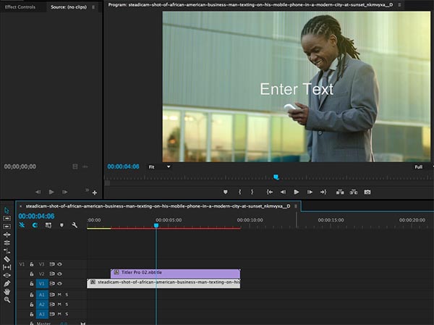Open the Source panel menu
Screen dimensions: 434x325
click(93, 7)
